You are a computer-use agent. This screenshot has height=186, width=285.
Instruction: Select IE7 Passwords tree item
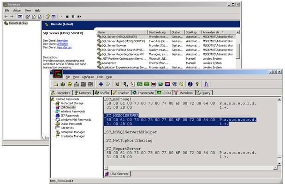(70, 116)
